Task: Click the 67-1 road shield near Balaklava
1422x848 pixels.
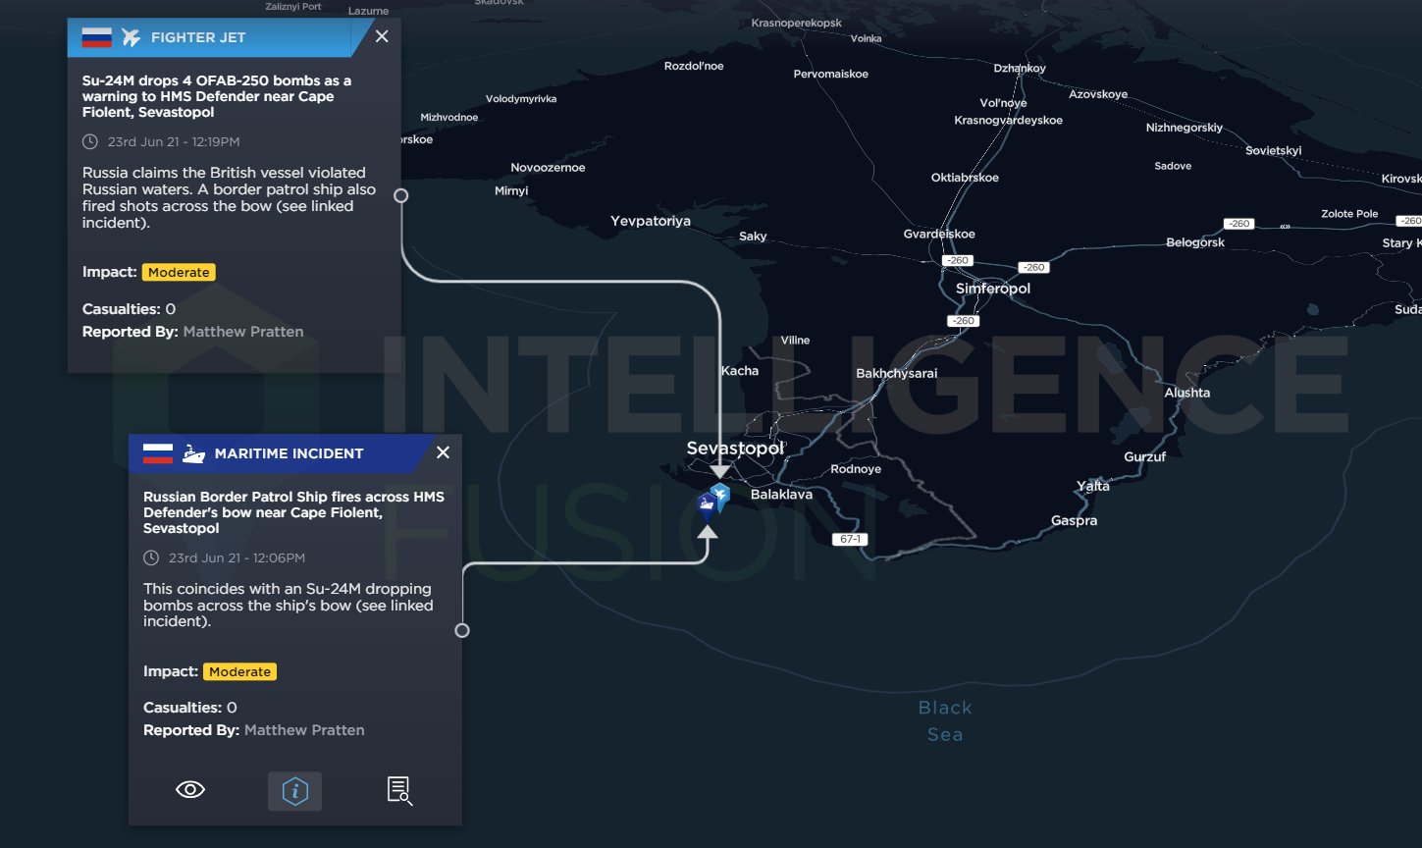Action: 850,539
